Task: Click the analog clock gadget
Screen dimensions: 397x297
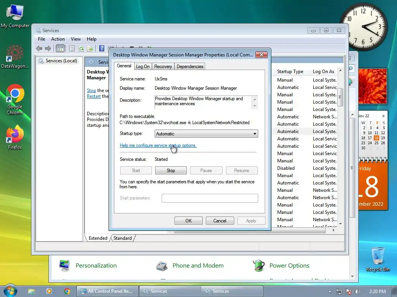Action: 363,26
